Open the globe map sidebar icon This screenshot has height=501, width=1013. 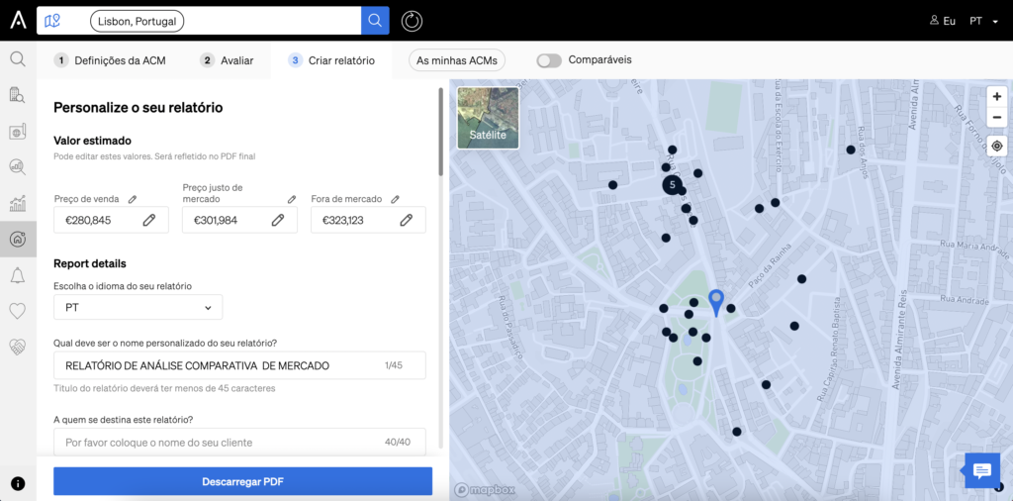click(18, 132)
